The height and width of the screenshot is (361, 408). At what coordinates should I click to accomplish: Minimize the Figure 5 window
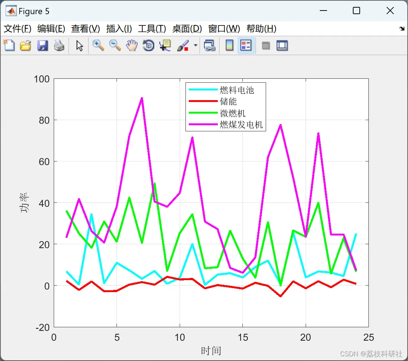click(323, 11)
